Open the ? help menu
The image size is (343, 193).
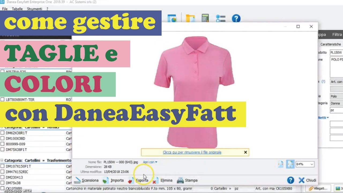coord(47,9)
